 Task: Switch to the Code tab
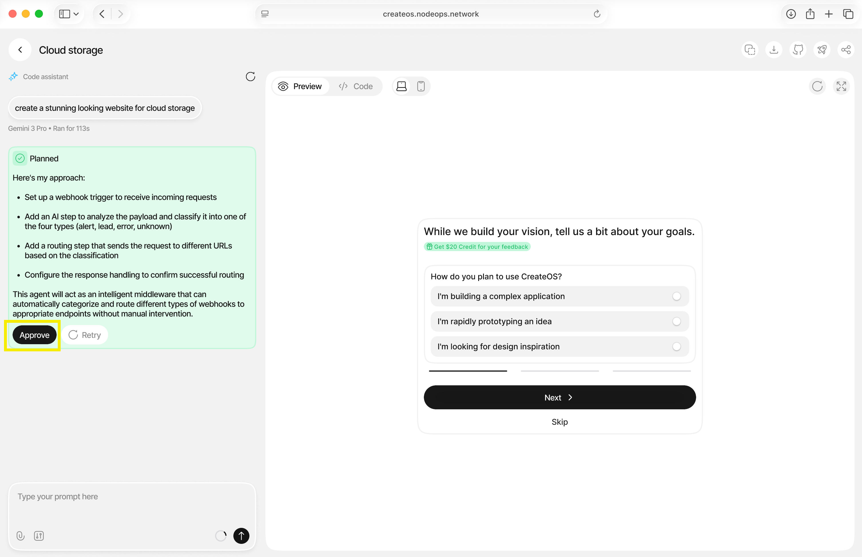coord(356,87)
